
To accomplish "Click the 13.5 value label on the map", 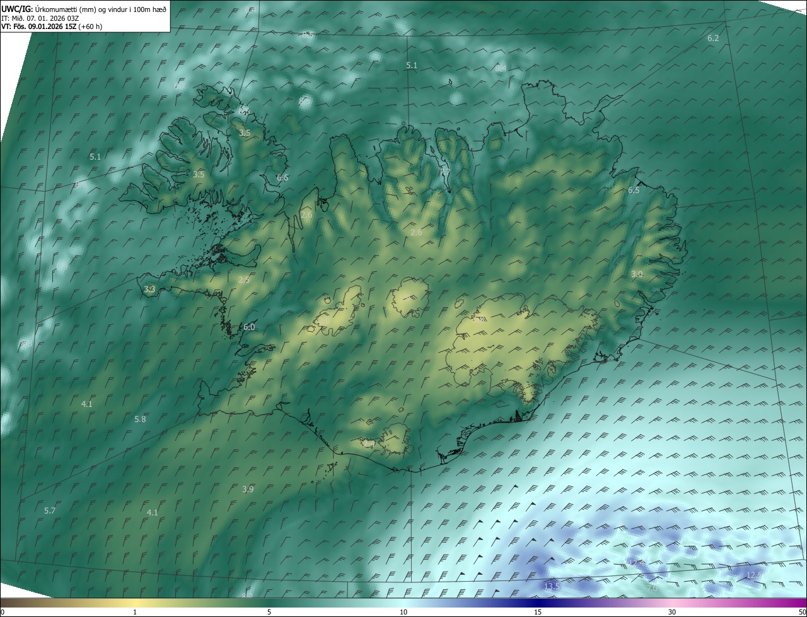I will 552,587.
